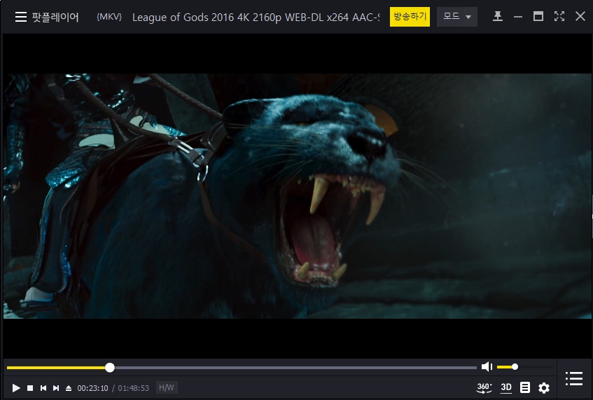Skip to the next track
This screenshot has height=400, width=593.
click(56, 388)
